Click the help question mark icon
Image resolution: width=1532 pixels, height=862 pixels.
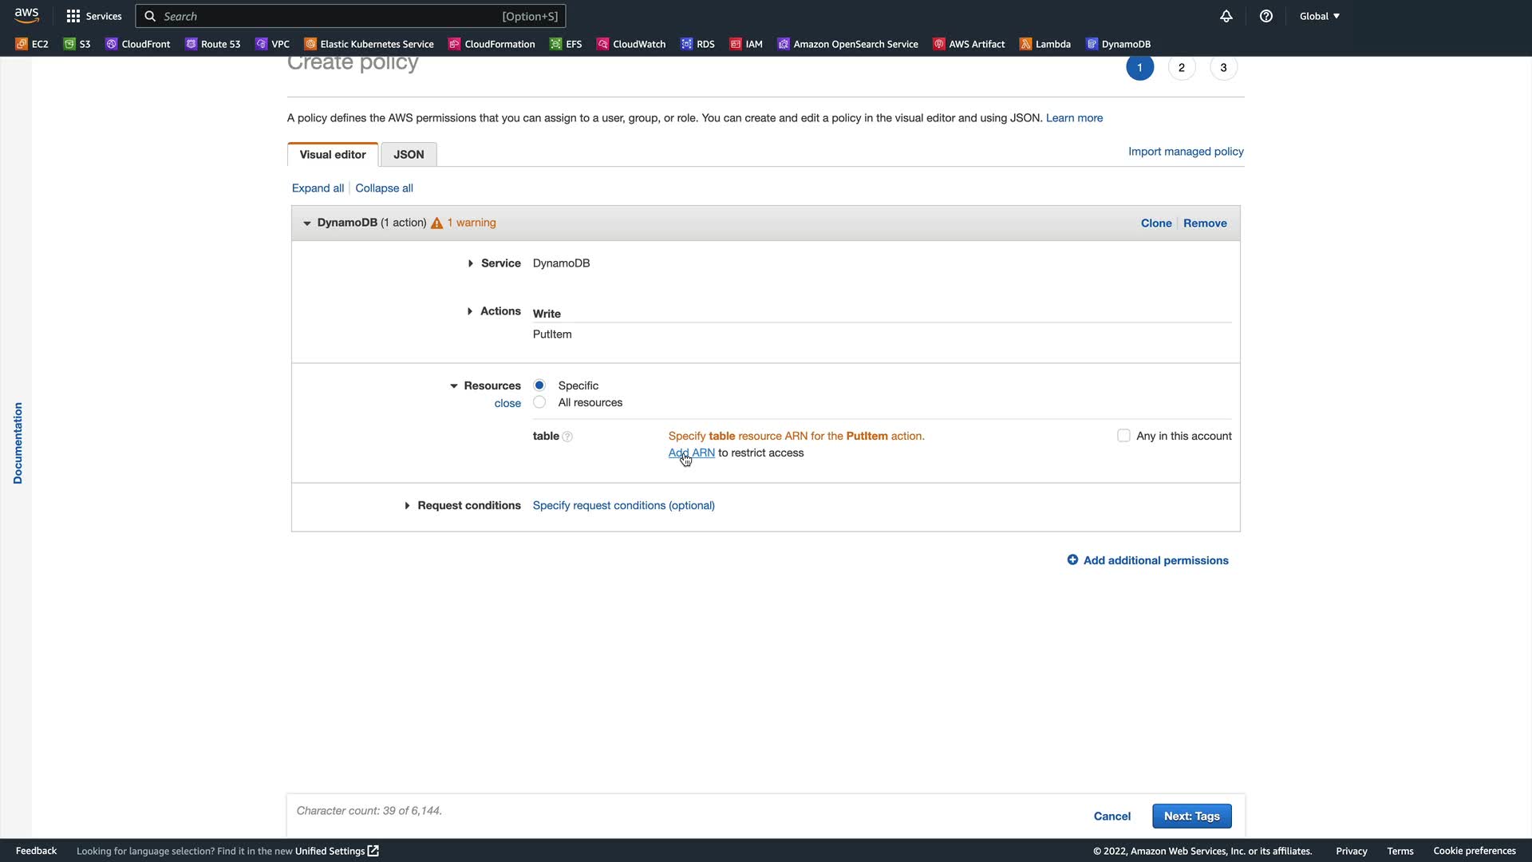click(1266, 16)
